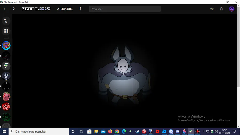The image size is (240, 135).
Task: Open the library shelves icon
Action: point(6,31)
